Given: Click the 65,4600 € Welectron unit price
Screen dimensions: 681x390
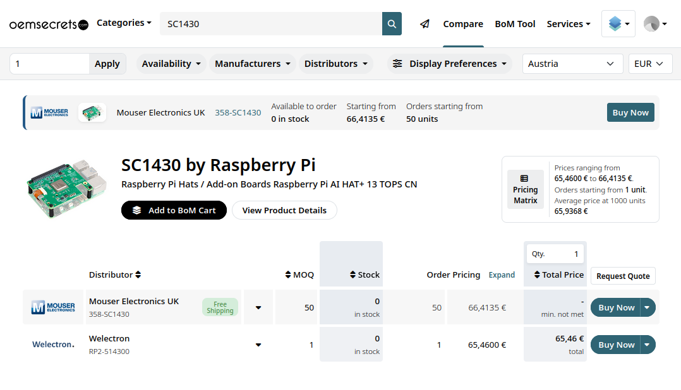Looking at the screenshot, I should (x=487, y=345).
